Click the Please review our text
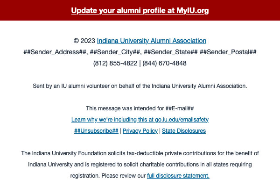The width and height of the screenshot is (280, 194). [123, 176]
